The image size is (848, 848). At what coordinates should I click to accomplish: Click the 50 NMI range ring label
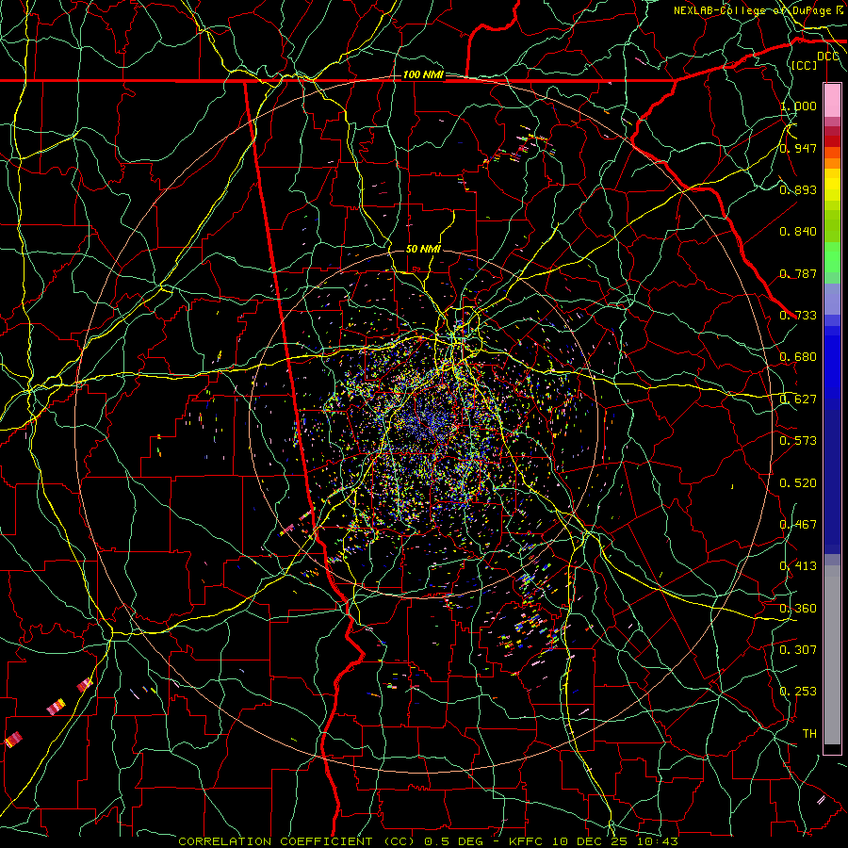(x=423, y=249)
